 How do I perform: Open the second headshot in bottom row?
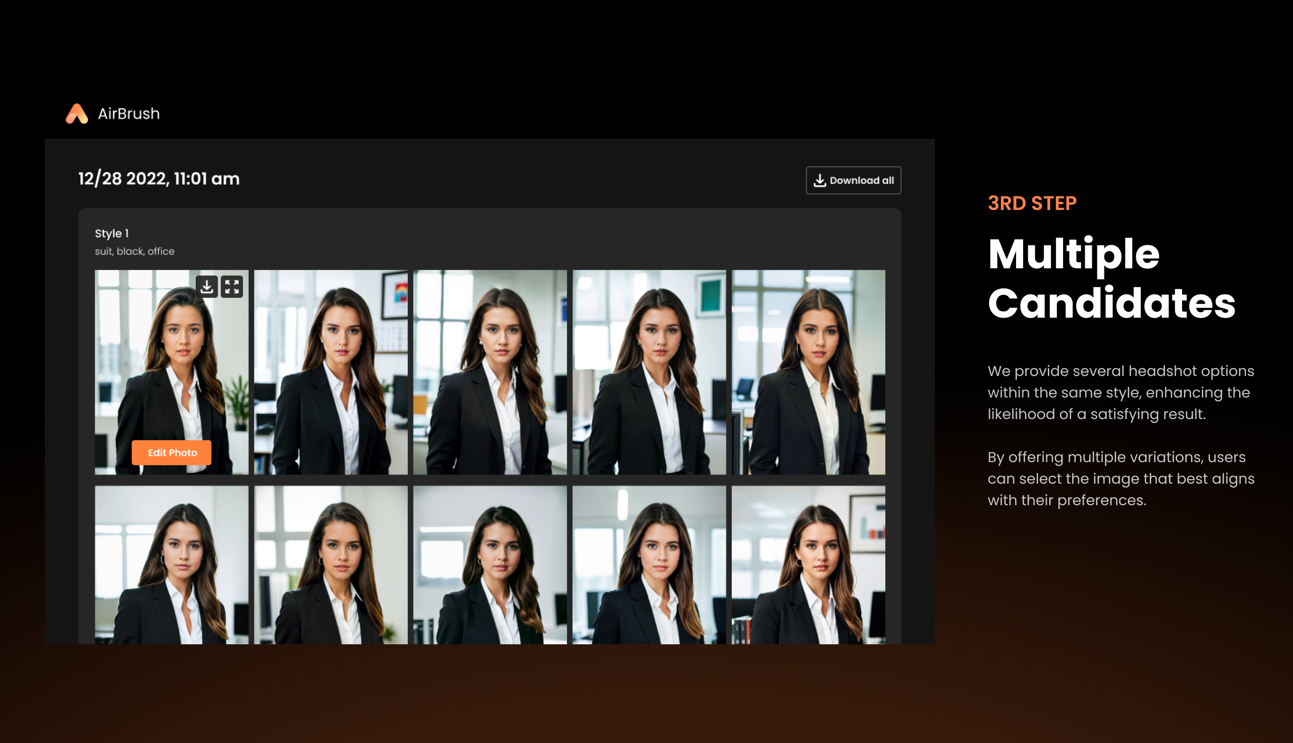331,564
